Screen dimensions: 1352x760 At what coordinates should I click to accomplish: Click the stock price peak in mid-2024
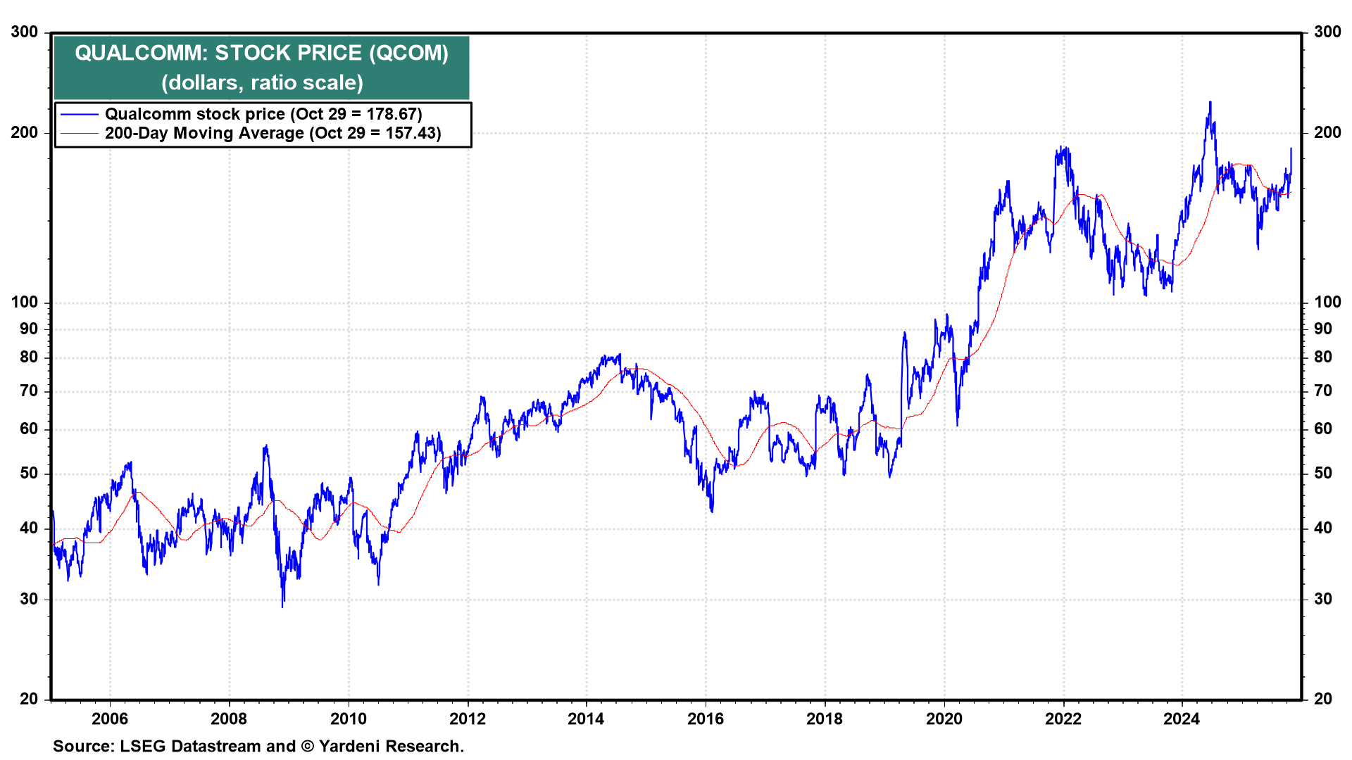coord(1210,103)
